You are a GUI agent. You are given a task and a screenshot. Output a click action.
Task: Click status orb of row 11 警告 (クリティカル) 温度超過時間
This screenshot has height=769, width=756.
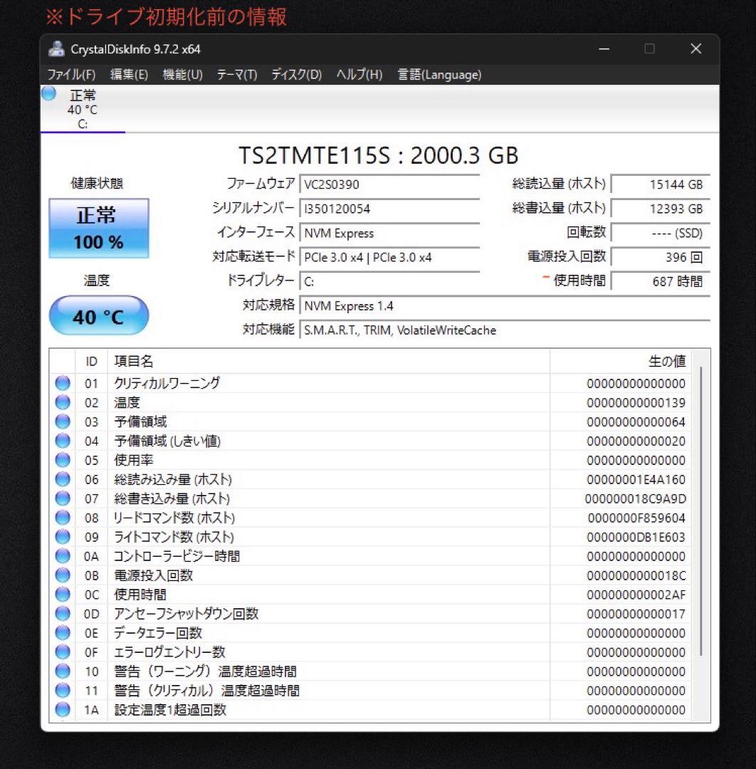click(x=63, y=690)
